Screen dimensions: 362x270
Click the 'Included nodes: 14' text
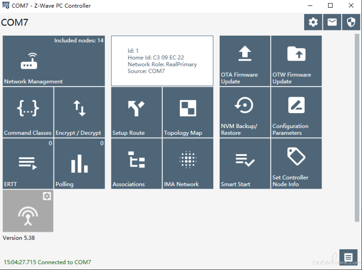[79, 40]
